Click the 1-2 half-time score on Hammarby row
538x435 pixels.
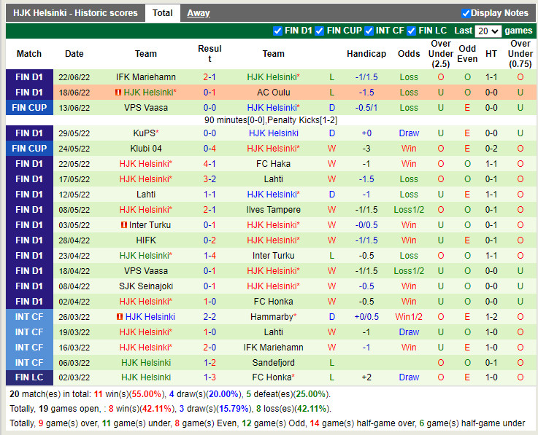(x=491, y=317)
